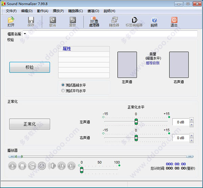
Task: Start playback with the play button
Action: coord(12,166)
